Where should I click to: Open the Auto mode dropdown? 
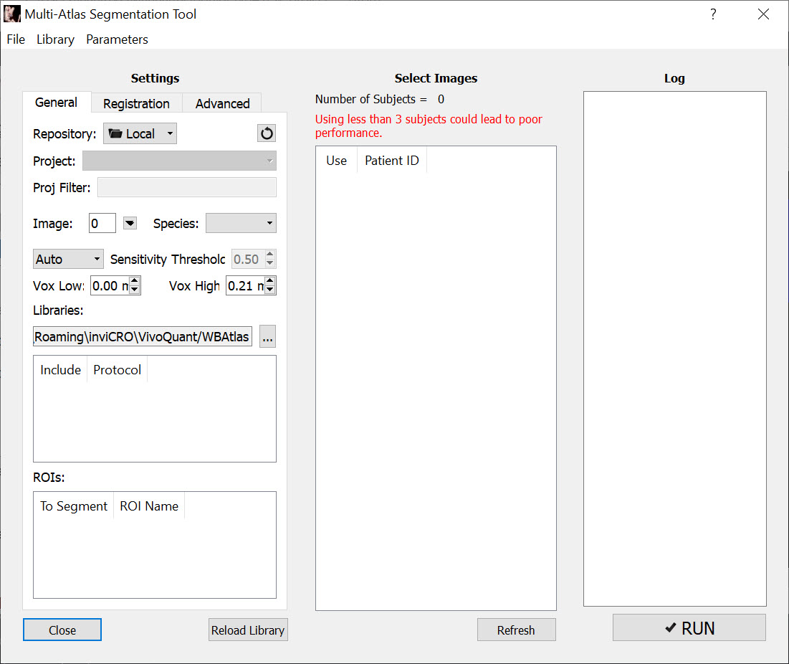point(68,259)
